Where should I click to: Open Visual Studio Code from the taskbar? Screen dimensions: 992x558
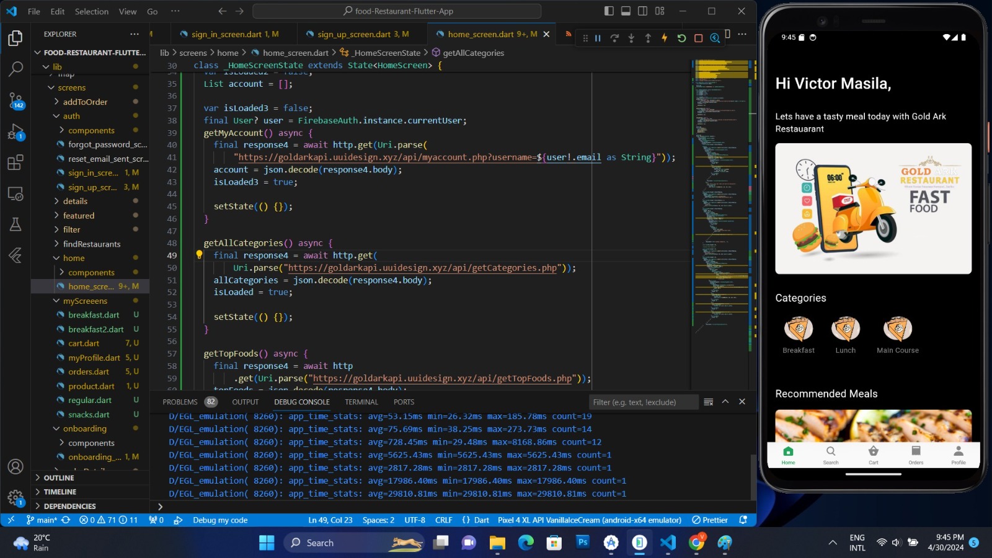coord(668,543)
